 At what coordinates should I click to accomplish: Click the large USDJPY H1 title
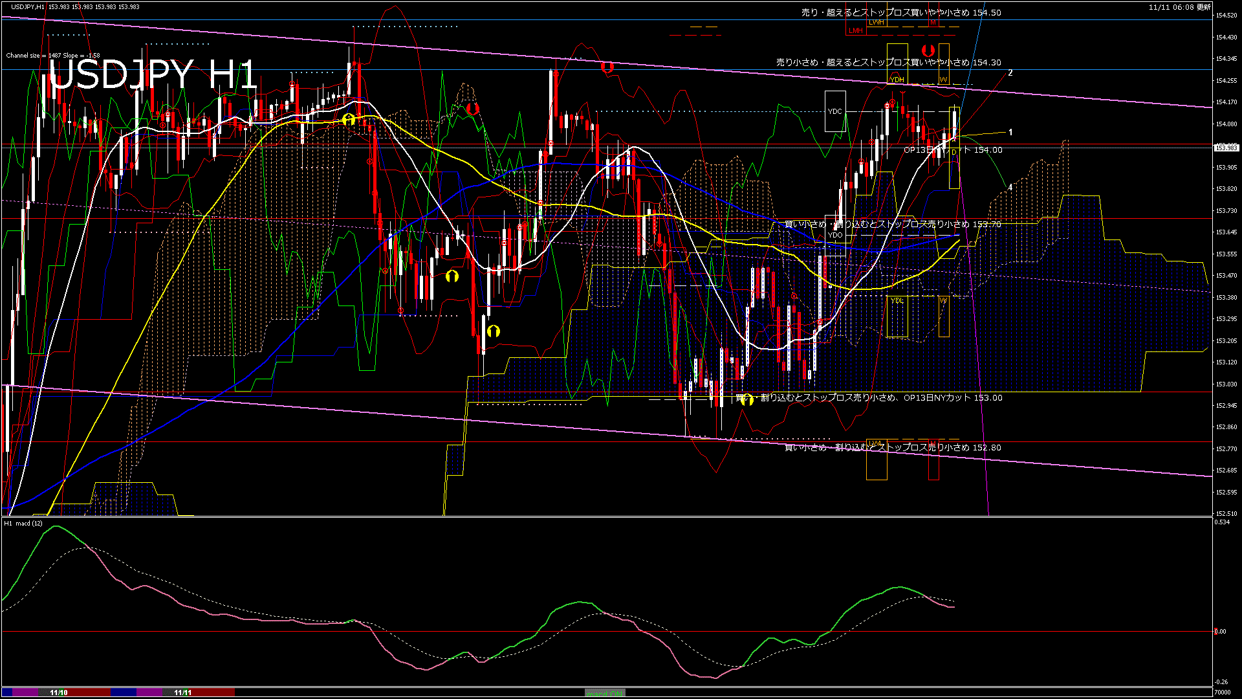(x=153, y=74)
